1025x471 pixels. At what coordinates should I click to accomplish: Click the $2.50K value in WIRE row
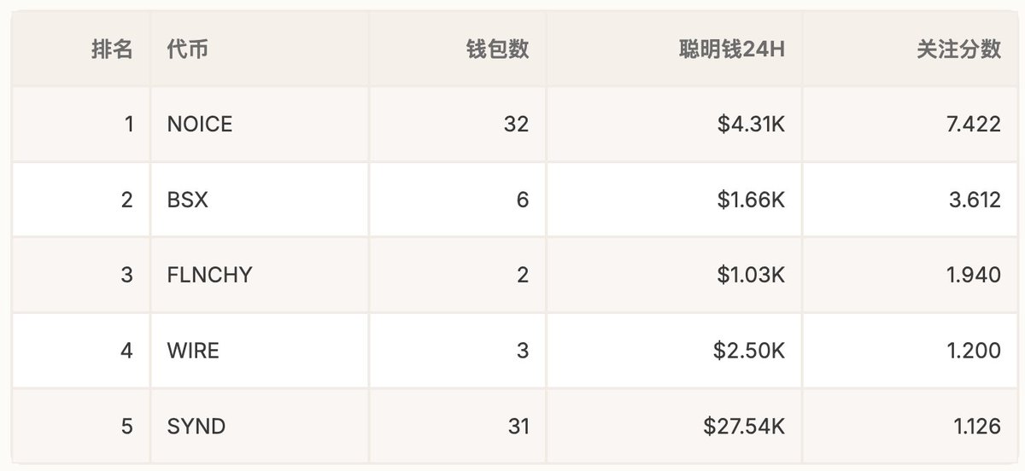click(x=751, y=350)
